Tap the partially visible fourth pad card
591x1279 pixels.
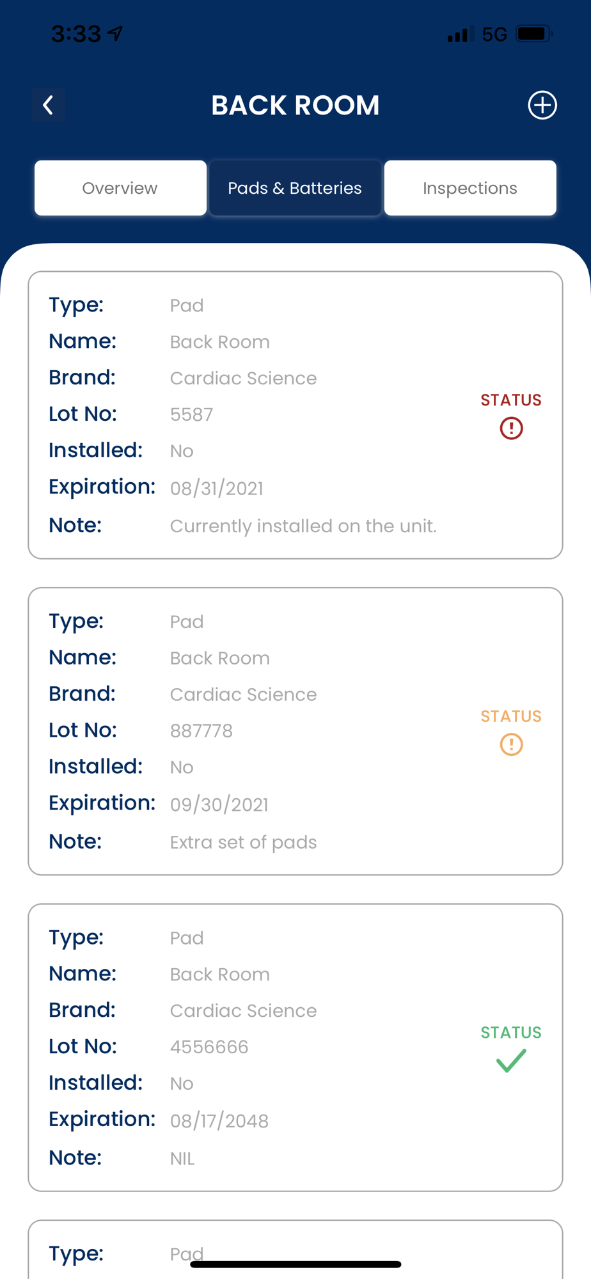tap(295, 1250)
